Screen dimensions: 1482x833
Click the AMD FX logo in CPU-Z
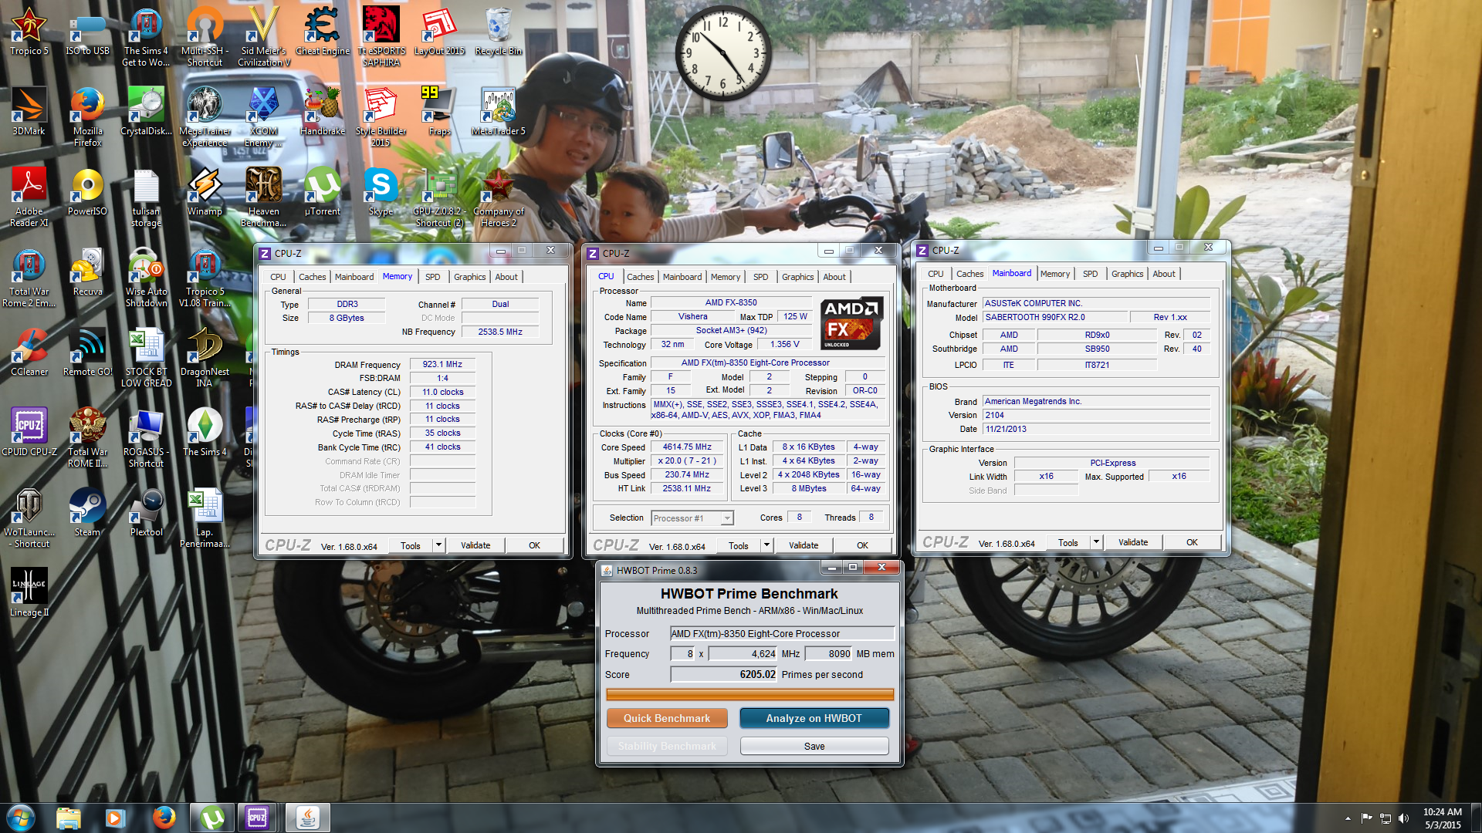click(x=851, y=322)
